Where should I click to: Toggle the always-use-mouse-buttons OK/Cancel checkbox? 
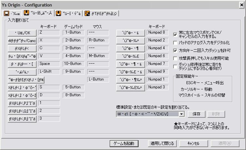click(175, 35)
